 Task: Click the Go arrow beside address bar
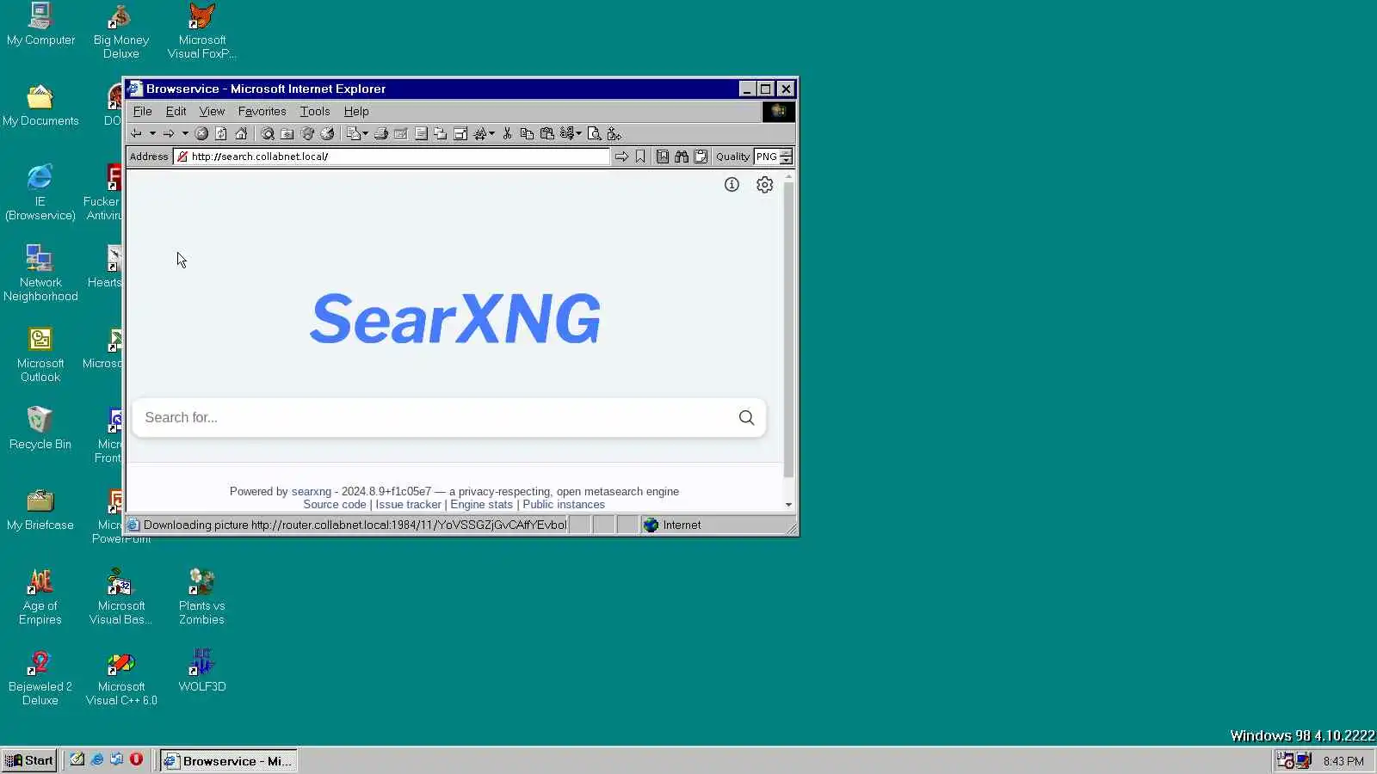click(621, 157)
